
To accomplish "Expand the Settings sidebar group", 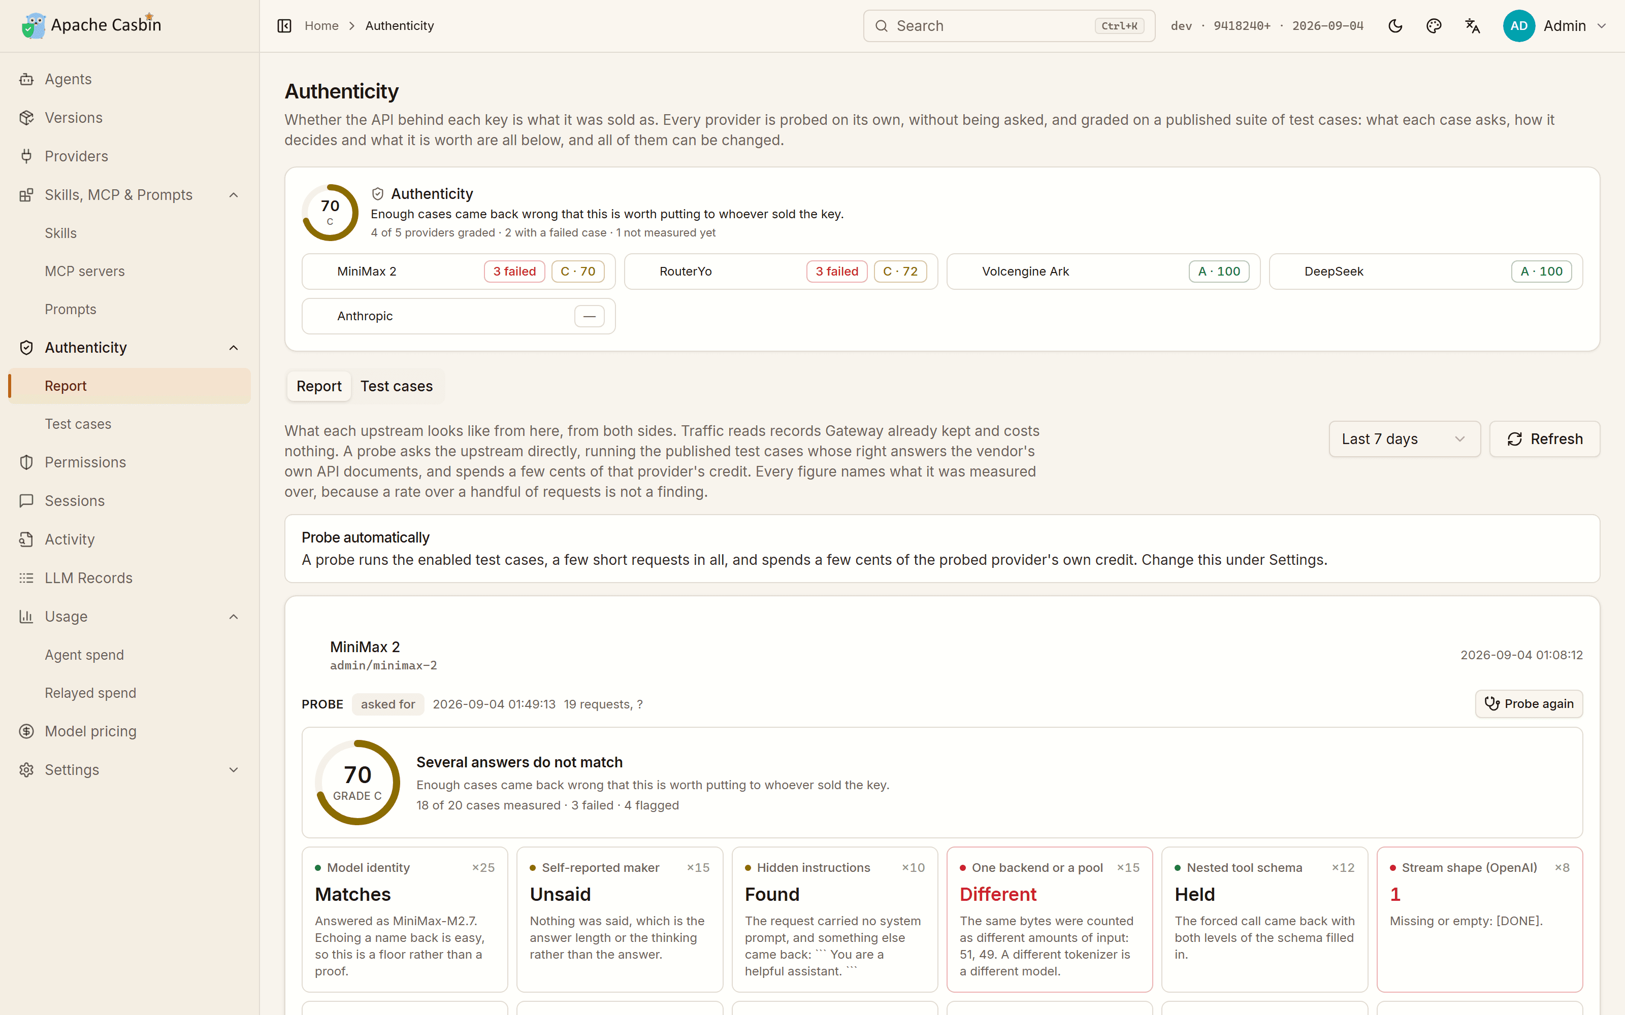I will click(x=234, y=770).
